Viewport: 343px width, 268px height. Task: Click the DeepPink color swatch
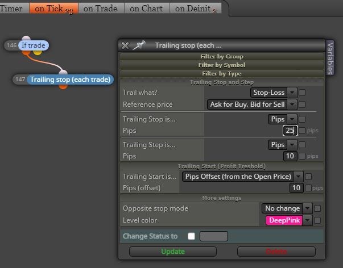[x=284, y=220]
